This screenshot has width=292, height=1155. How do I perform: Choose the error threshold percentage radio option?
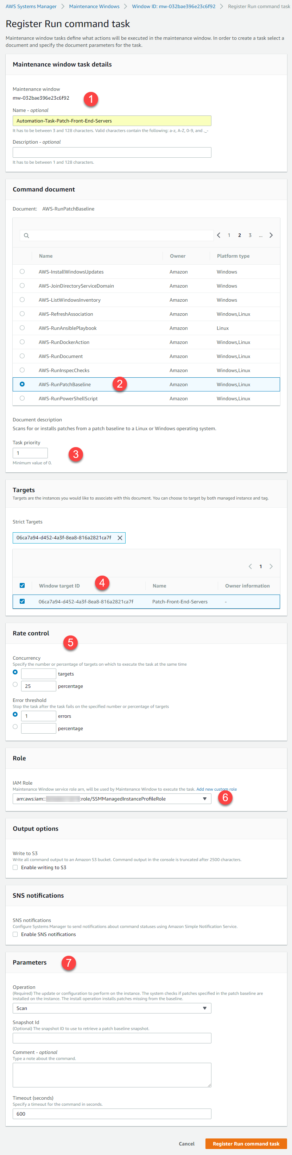coord(15,726)
